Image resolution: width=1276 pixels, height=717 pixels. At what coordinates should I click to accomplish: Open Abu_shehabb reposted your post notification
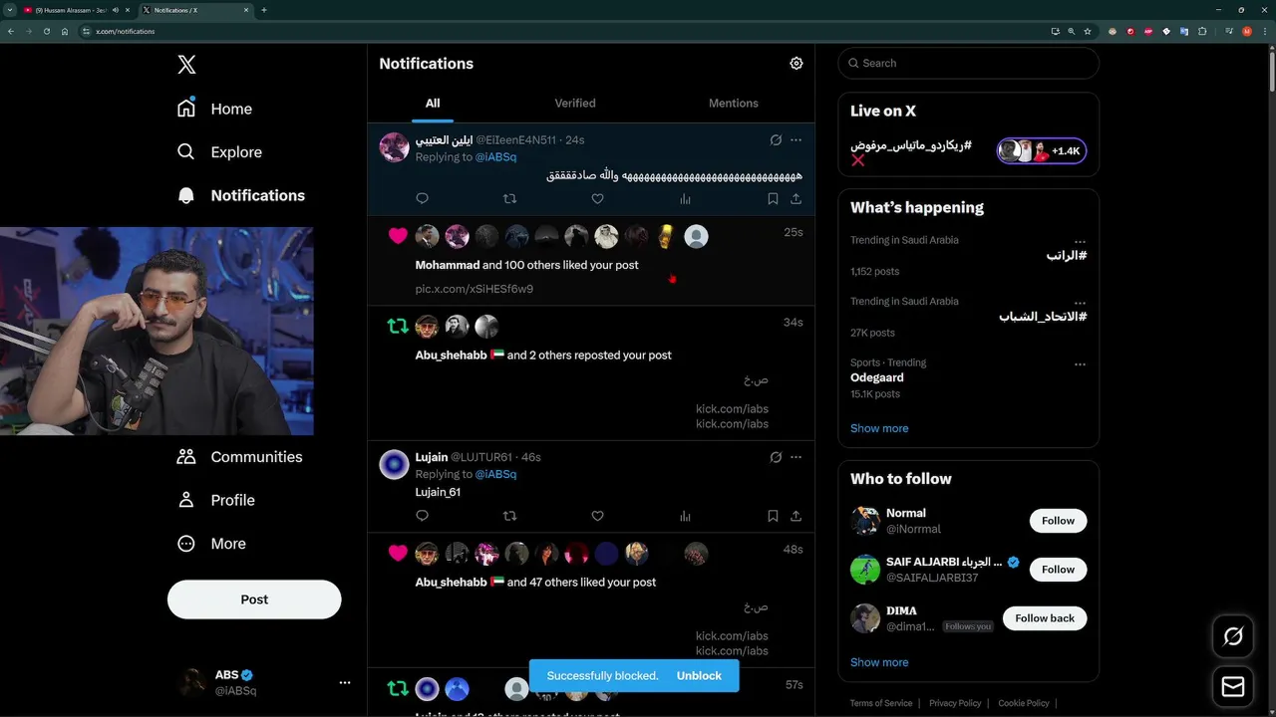coord(591,373)
